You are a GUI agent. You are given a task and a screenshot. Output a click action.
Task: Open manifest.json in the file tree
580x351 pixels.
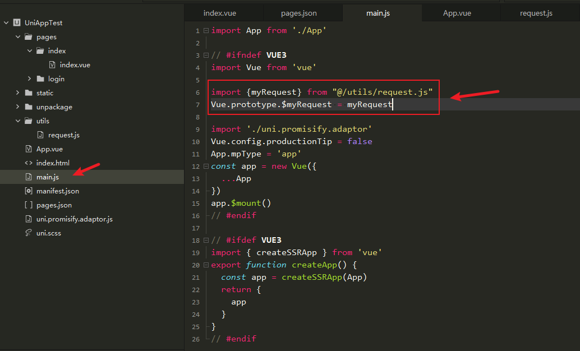pyautogui.click(x=58, y=191)
